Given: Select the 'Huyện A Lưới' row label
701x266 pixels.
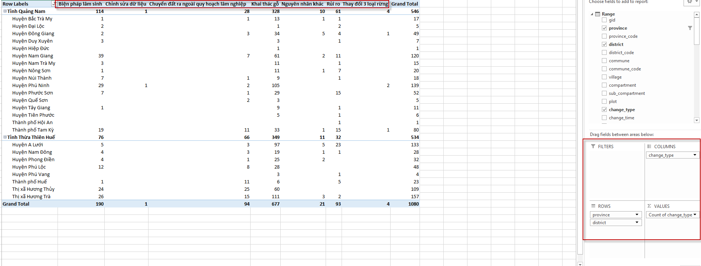Looking at the screenshot, I should pyautogui.click(x=27, y=144).
